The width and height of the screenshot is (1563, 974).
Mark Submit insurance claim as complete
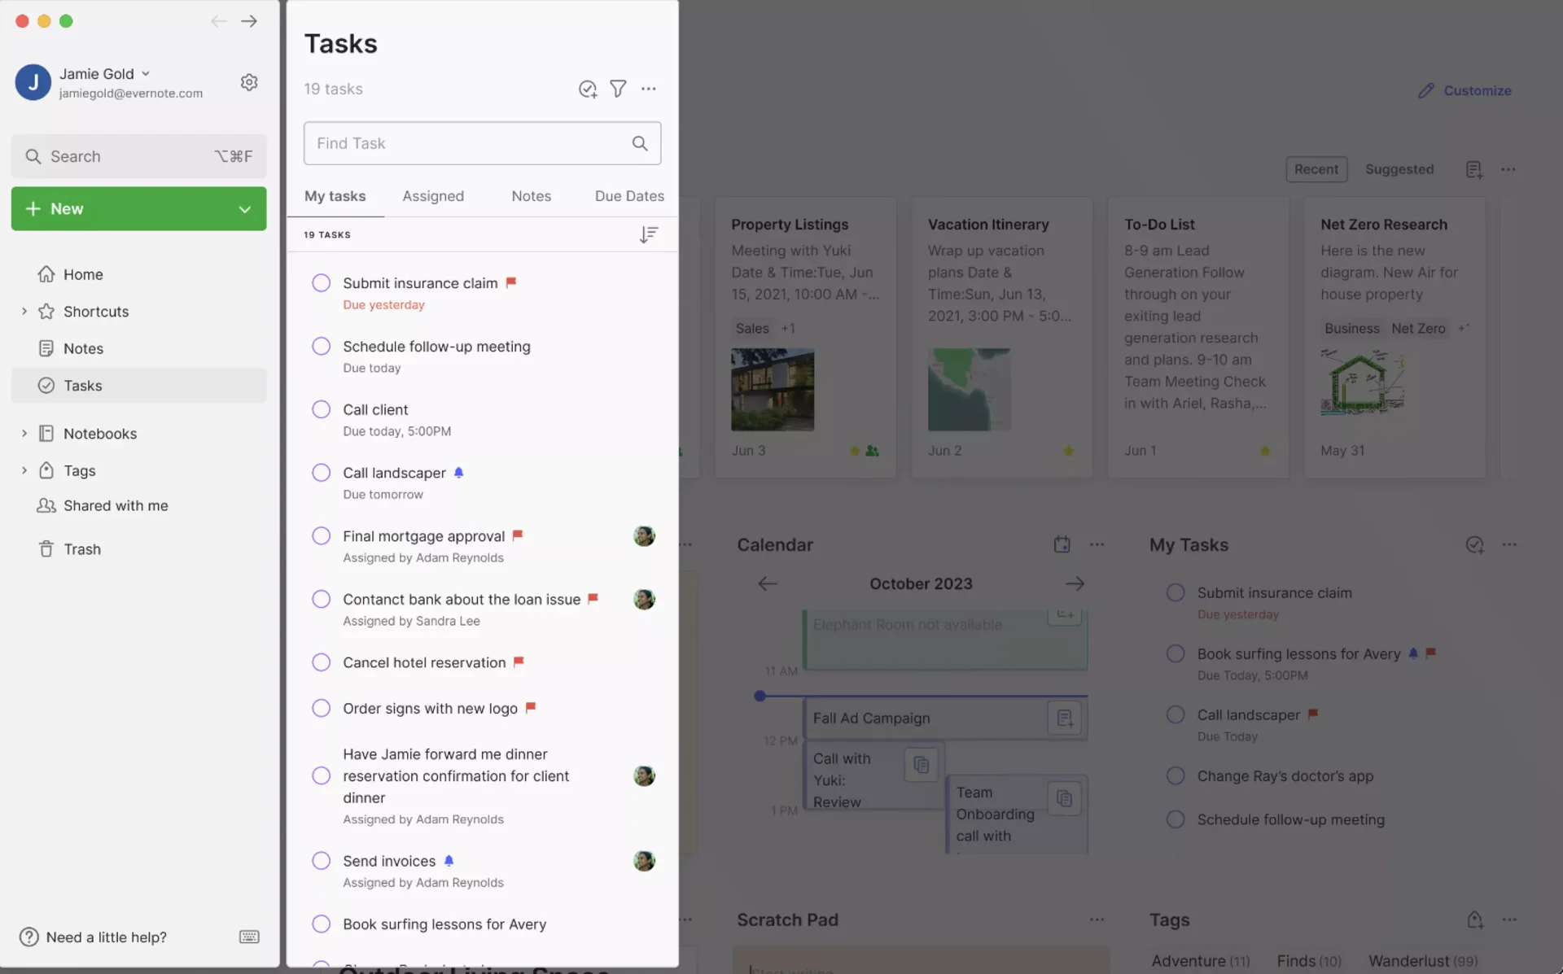[x=321, y=282]
